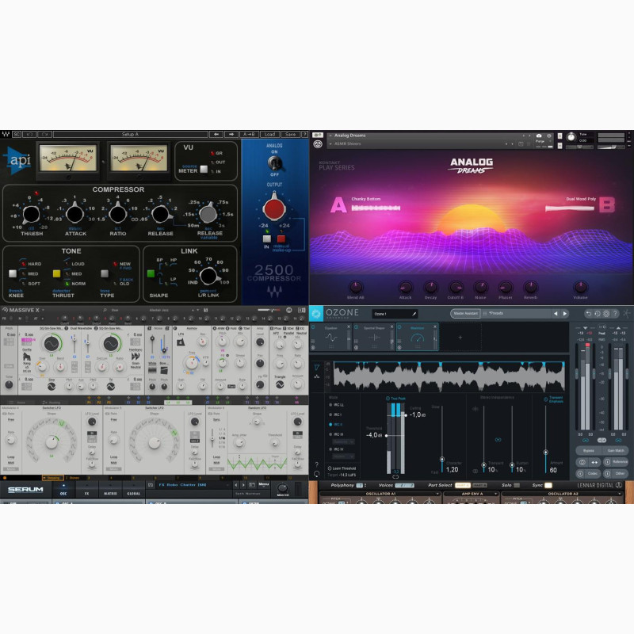
Task: Copy setup with the A→B button
Action: click(249, 134)
